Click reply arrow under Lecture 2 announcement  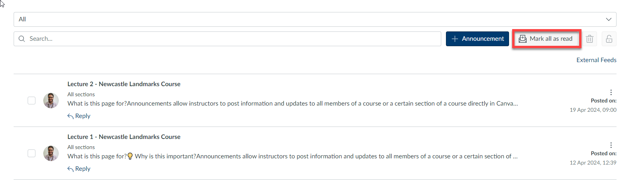(x=70, y=116)
